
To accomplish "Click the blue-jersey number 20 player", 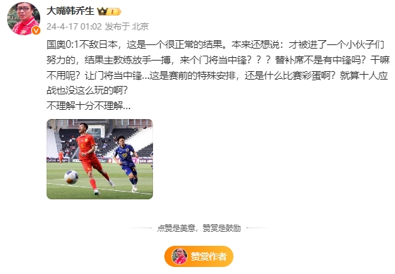I will 126,163.
